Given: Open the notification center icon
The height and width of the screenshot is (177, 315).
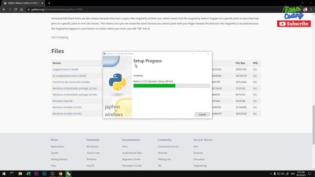Looking at the screenshot, I should pos(310,174).
